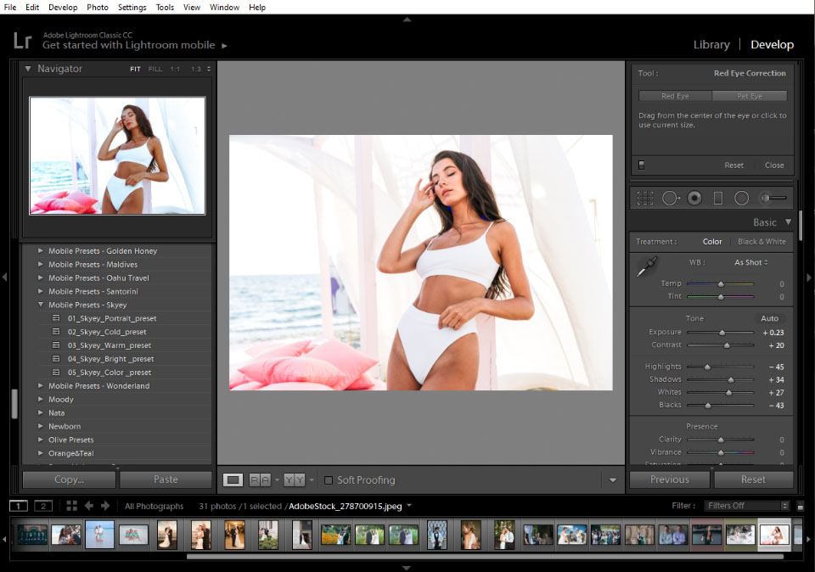Switch to the Develop module
The image size is (815, 572).
(772, 45)
